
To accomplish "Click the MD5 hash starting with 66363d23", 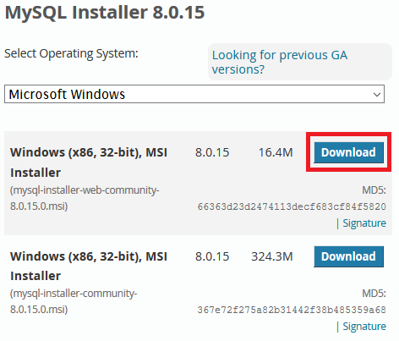I will [x=292, y=206].
